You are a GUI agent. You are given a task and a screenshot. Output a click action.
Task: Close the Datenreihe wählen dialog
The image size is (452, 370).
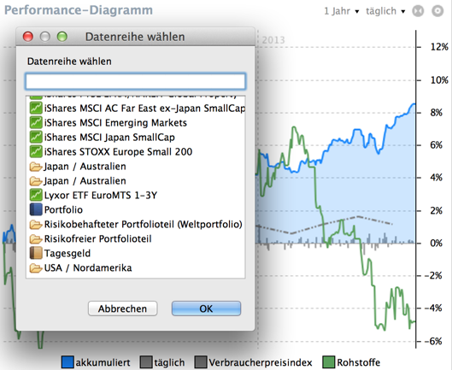pos(28,37)
